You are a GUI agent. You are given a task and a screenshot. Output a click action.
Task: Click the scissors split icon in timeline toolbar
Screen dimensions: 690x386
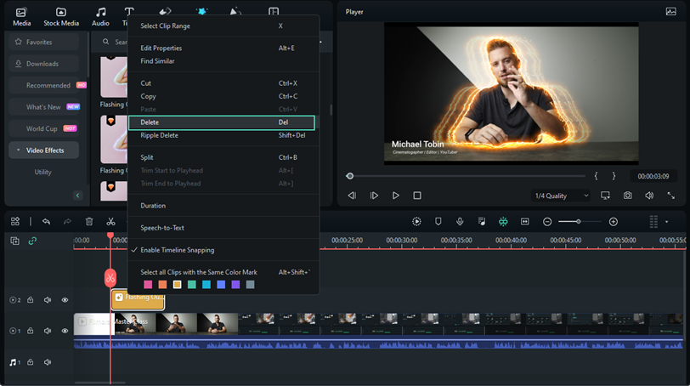coord(110,221)
